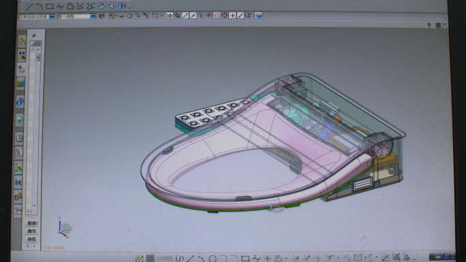Open the Reuse Library books icon

[20, 84]
